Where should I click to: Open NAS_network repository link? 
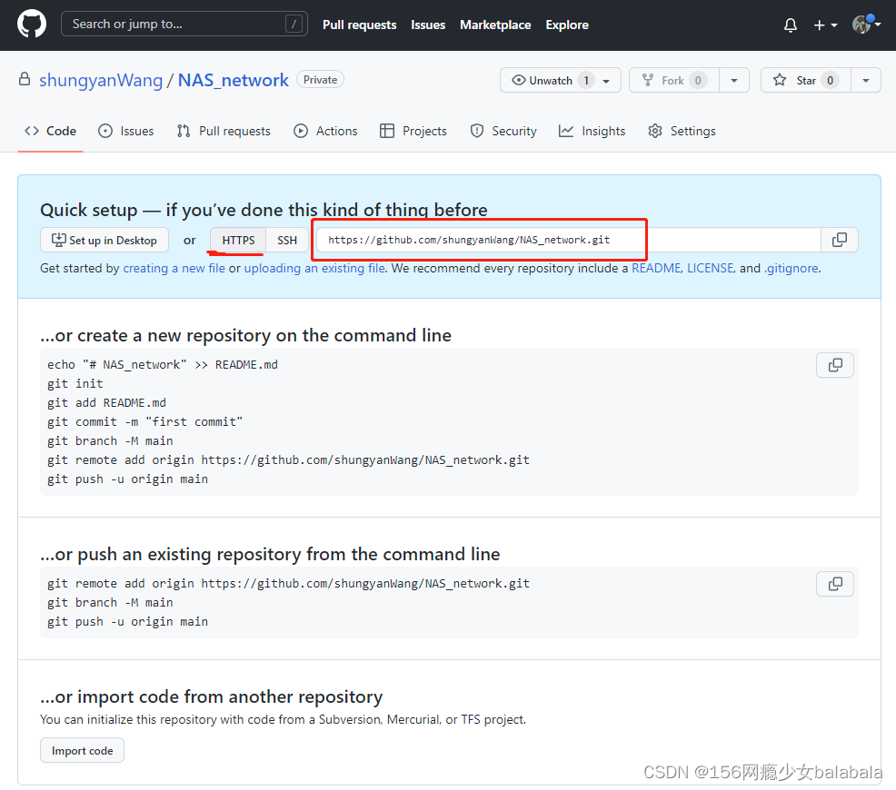coord(234,81)
